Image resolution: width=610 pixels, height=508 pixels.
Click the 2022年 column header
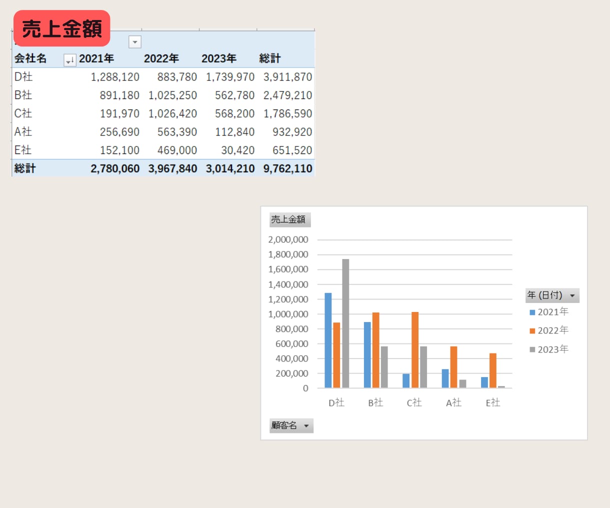coord(161,58)
